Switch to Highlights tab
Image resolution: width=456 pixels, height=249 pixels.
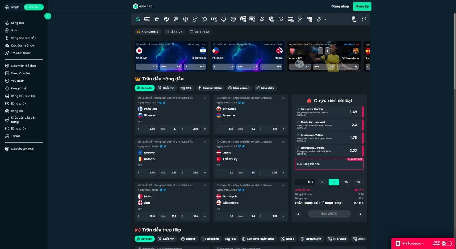148,32
